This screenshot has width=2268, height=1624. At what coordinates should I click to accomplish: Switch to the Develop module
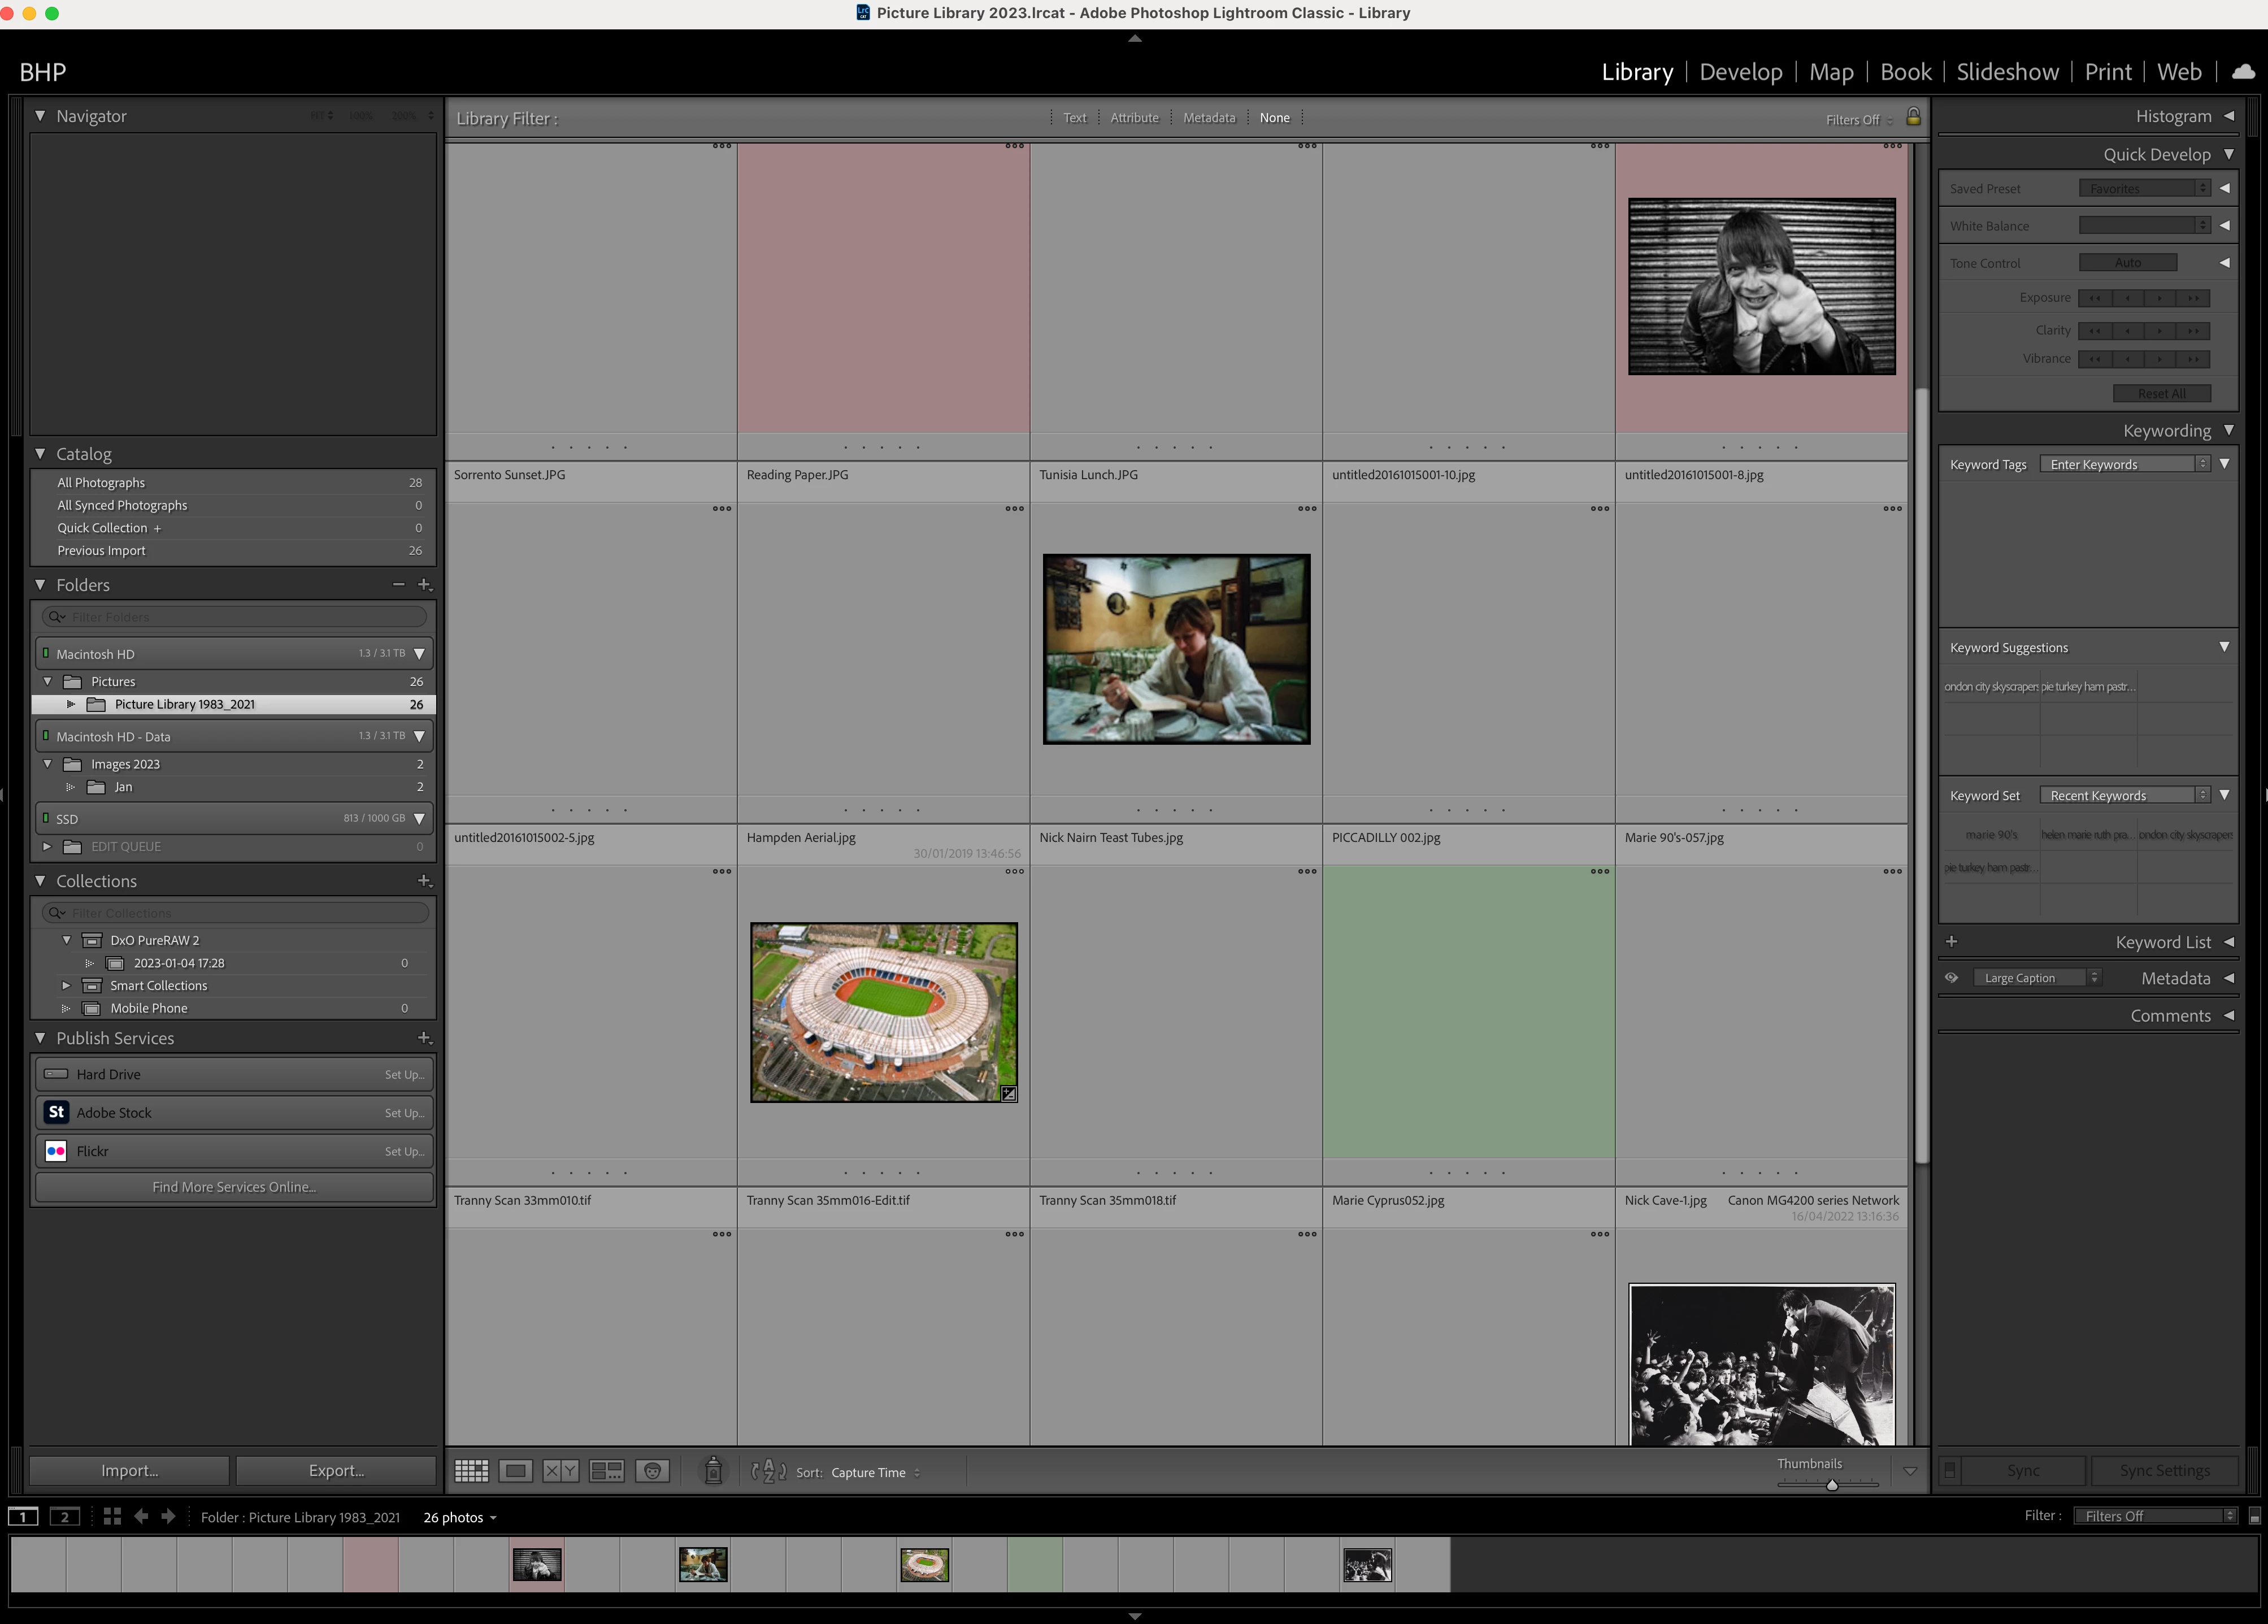(x=1740, y=72)
